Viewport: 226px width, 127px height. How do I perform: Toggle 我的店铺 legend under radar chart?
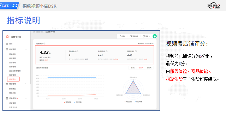[x=128, y=102]
